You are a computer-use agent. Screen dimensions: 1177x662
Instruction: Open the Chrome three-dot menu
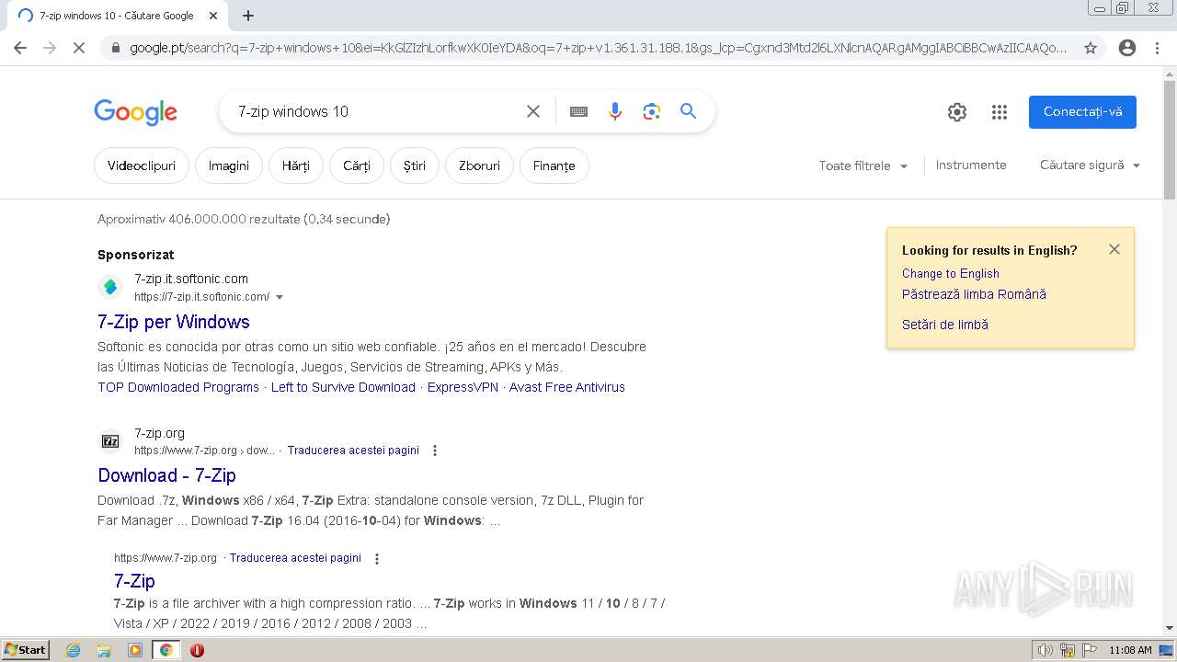tap(1157, 48)
